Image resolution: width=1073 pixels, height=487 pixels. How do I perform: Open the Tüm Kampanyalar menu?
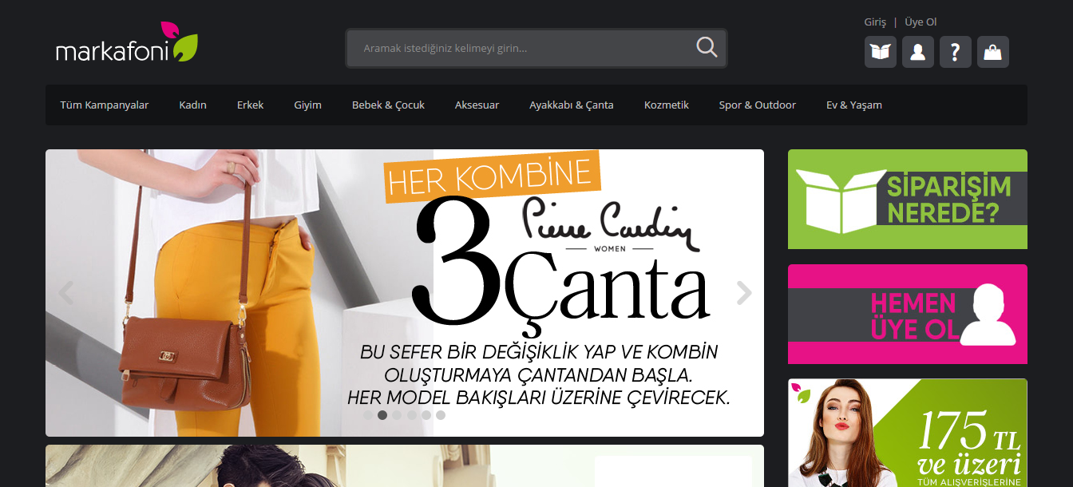coord(105,105)
